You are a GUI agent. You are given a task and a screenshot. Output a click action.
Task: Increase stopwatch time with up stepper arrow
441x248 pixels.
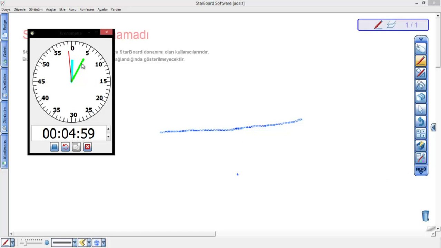pos(108,130)
